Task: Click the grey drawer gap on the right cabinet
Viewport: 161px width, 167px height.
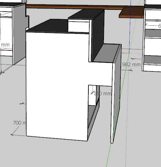Action: (153, 33)
